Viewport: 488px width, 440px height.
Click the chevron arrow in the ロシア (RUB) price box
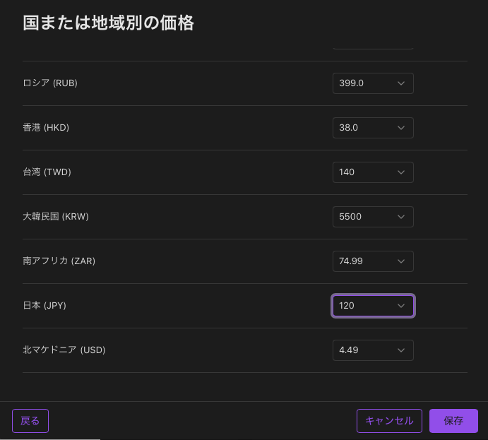click(x=401, y=83)
